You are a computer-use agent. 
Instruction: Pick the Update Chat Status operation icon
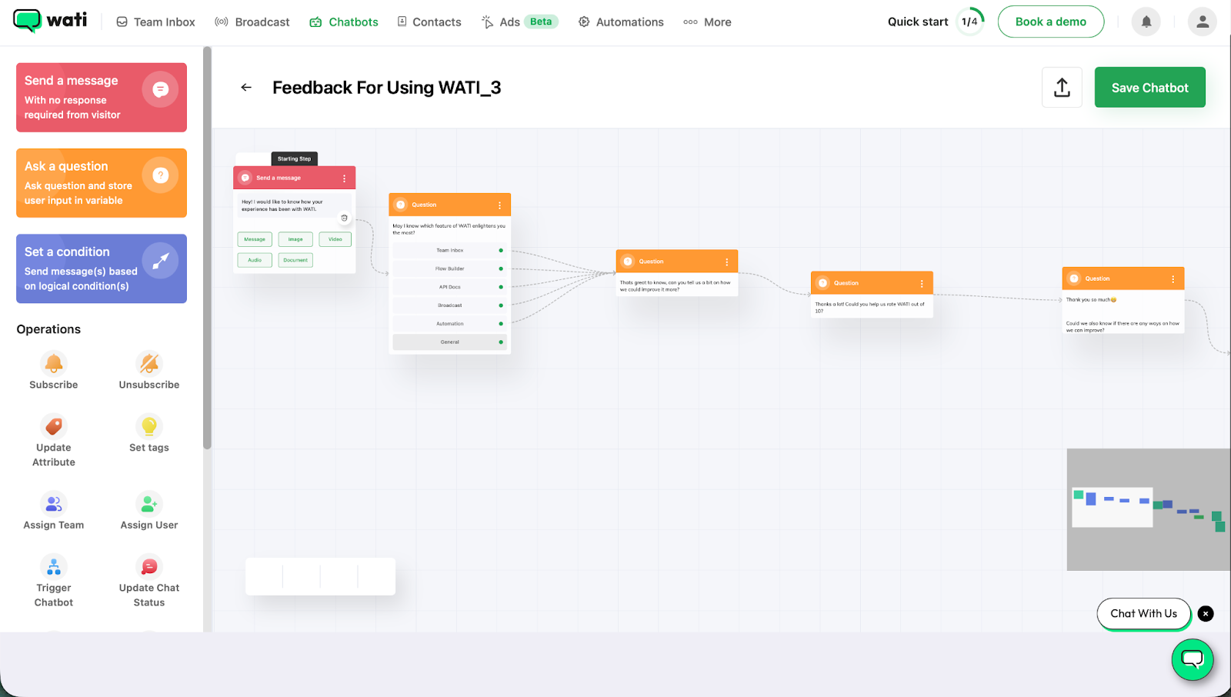[149, 567]
